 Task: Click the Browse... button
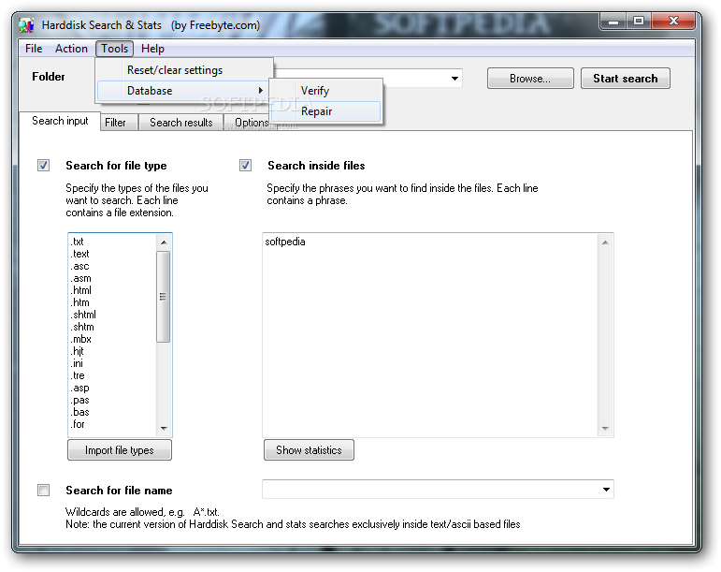530,79
